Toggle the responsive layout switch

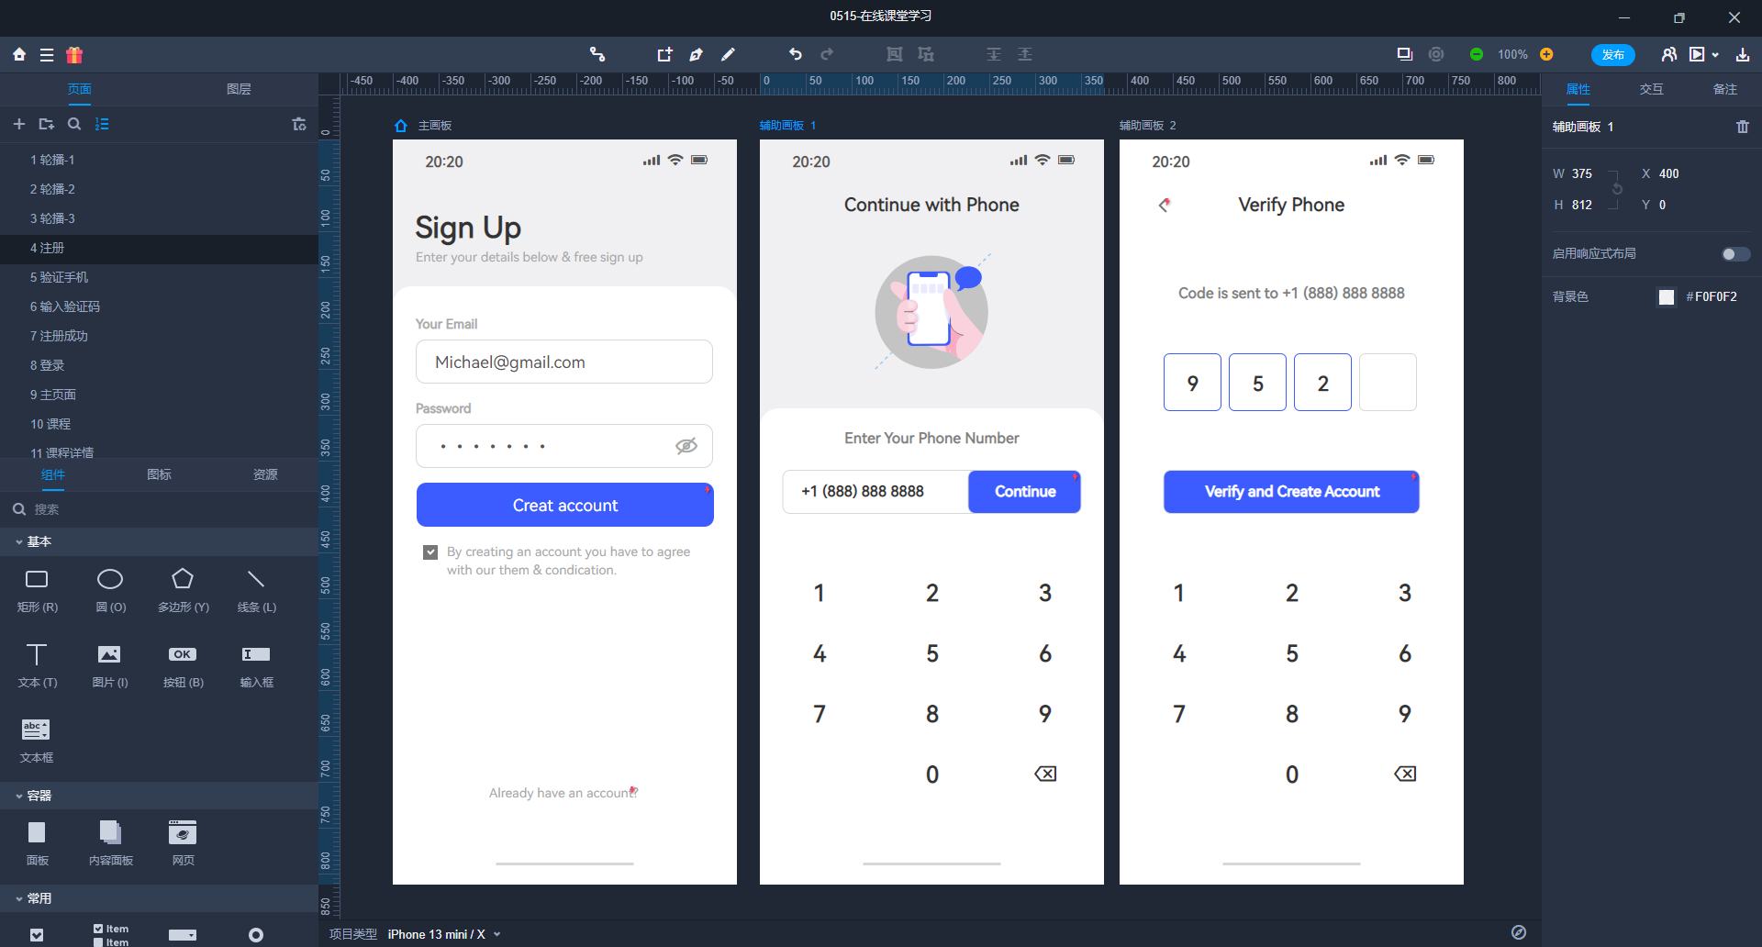coord(1735,254)
